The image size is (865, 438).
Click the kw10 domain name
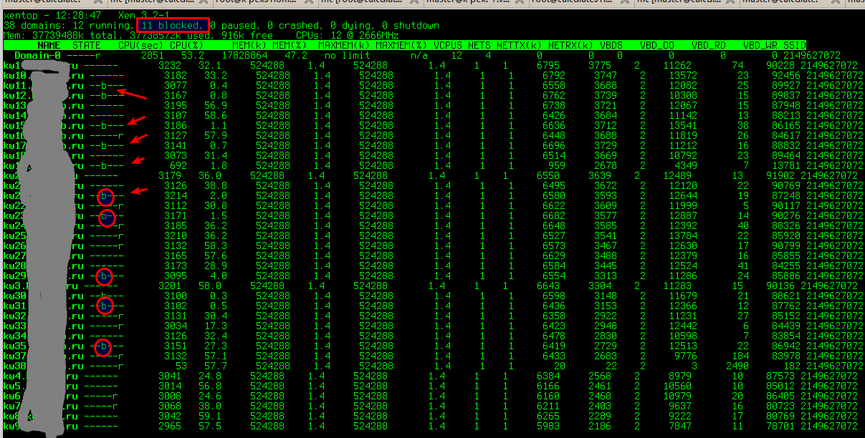coord(16,75)
